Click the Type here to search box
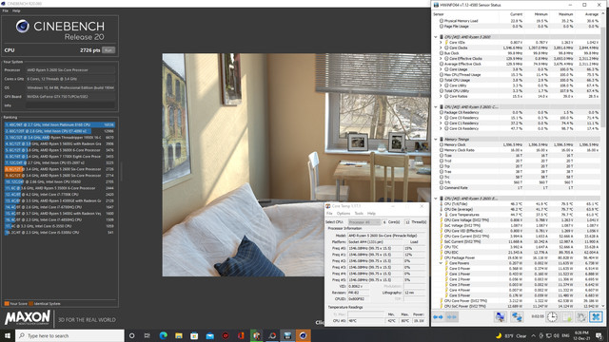Image resolution: width=609 pixels, height=342 pixels. coord(69,335)
